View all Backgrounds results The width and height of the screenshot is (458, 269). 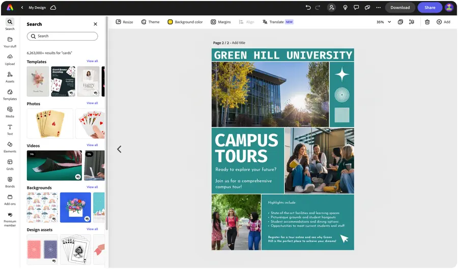tap(92, 187)
